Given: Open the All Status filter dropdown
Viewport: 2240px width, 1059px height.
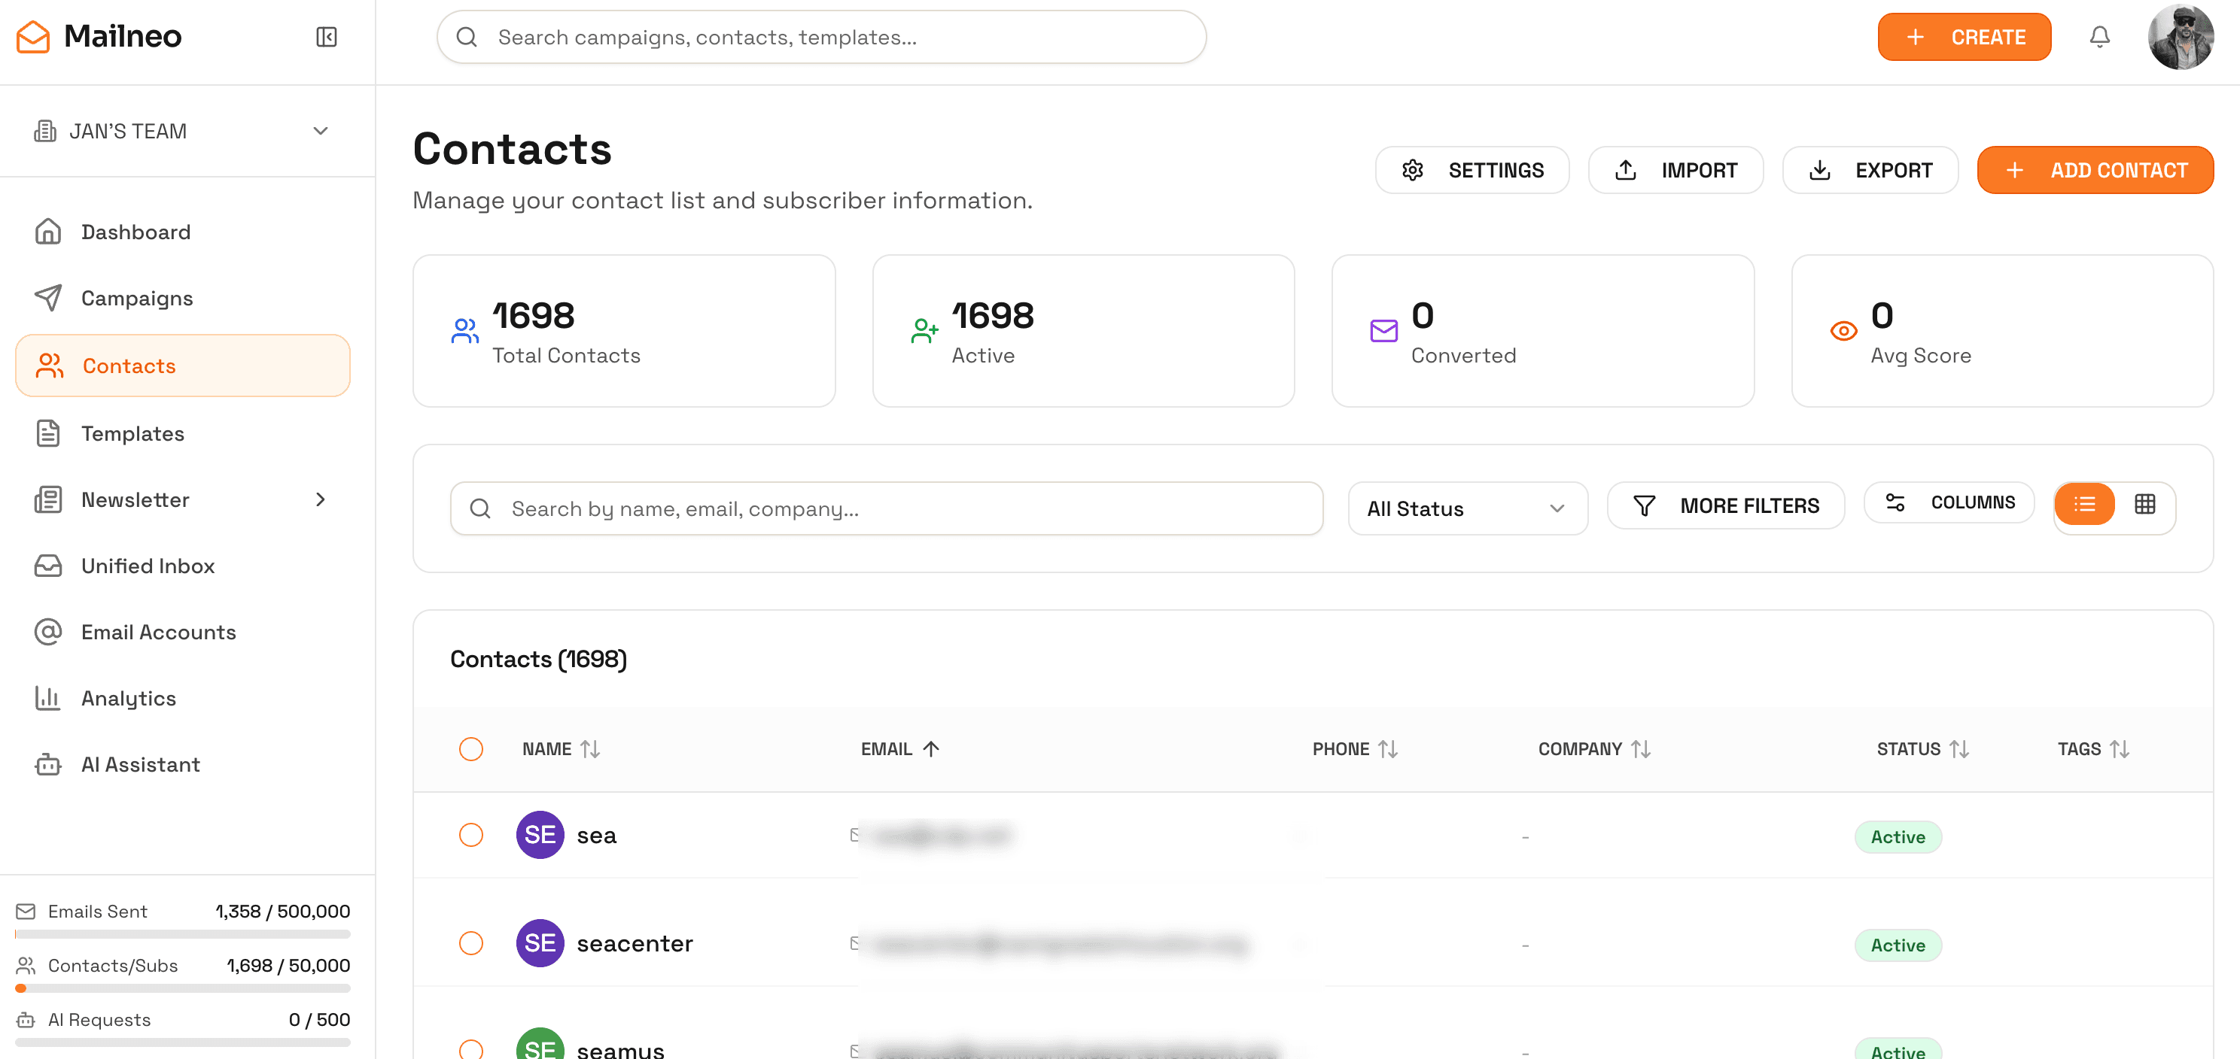Looking at the screenshot, I should (x=1468, y=508).
